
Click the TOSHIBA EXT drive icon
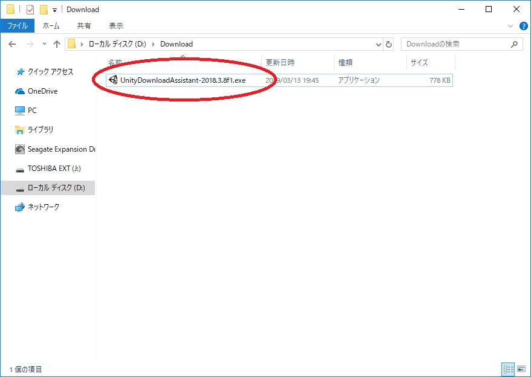[x=20, y=170]
